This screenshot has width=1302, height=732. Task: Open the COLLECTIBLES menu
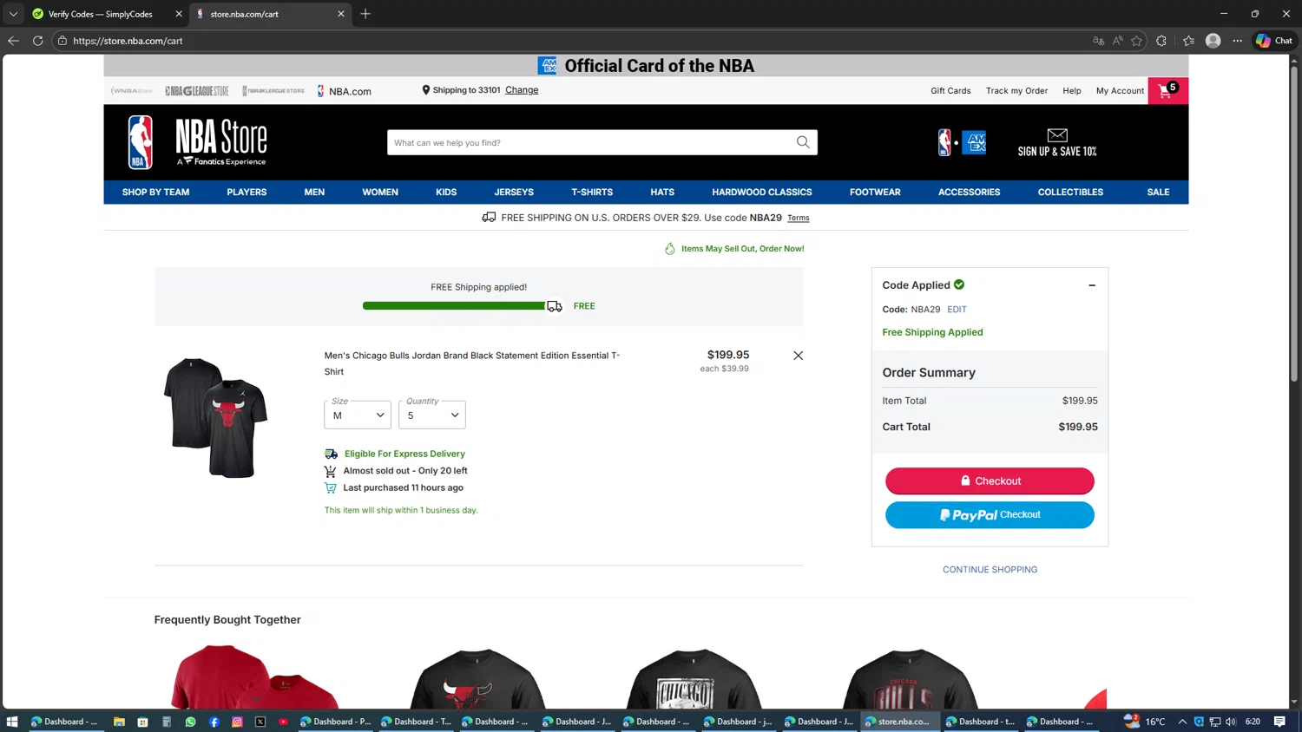[x=1070, y=193]
